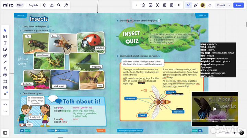Click the Share button

pos(238,5)
